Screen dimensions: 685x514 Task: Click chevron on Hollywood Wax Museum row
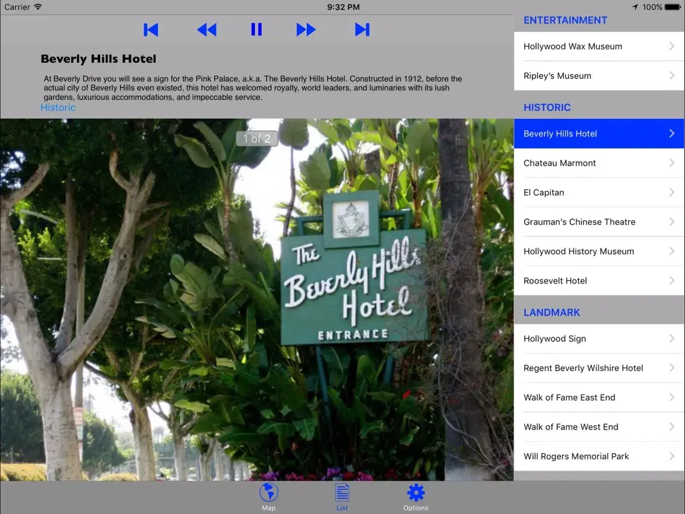[x=672, y=46]
